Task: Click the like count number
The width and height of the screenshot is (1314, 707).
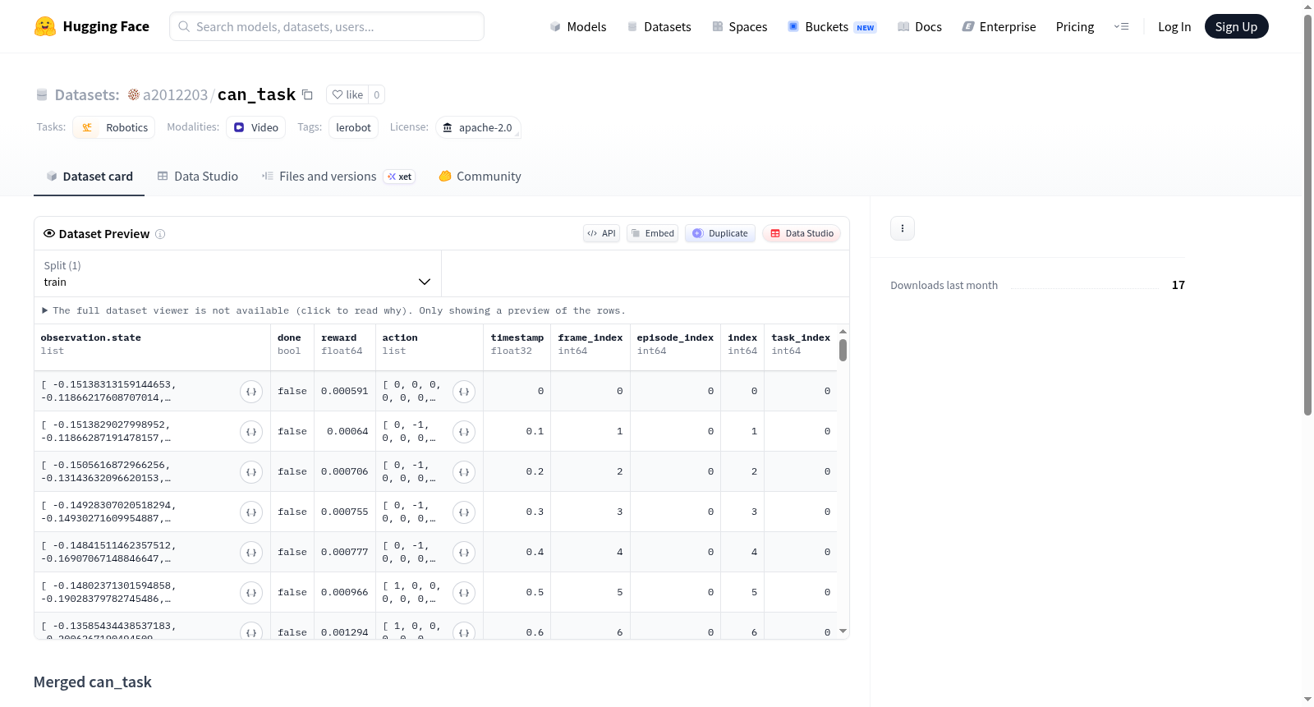Action: point(377,94)
